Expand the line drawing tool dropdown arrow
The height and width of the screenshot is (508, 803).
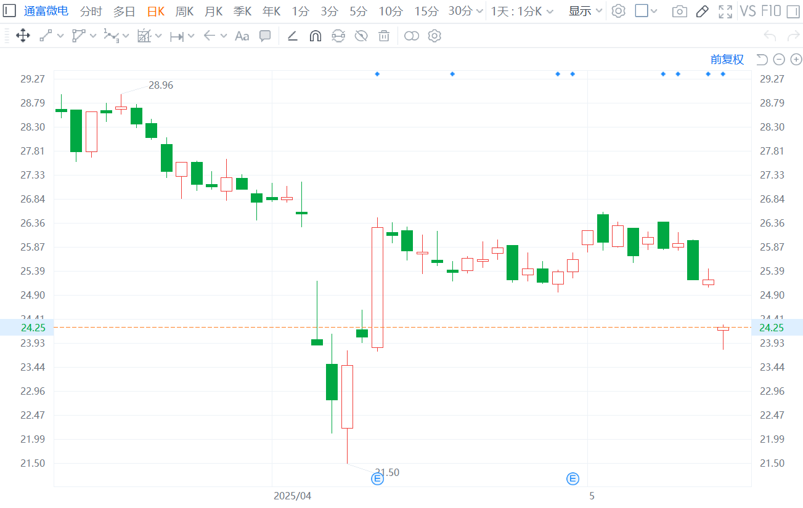60,36
